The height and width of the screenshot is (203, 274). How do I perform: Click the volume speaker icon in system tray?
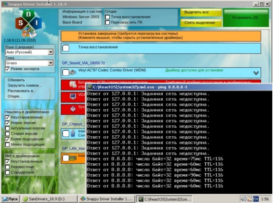pyautogui.click(x=243, y=199)
